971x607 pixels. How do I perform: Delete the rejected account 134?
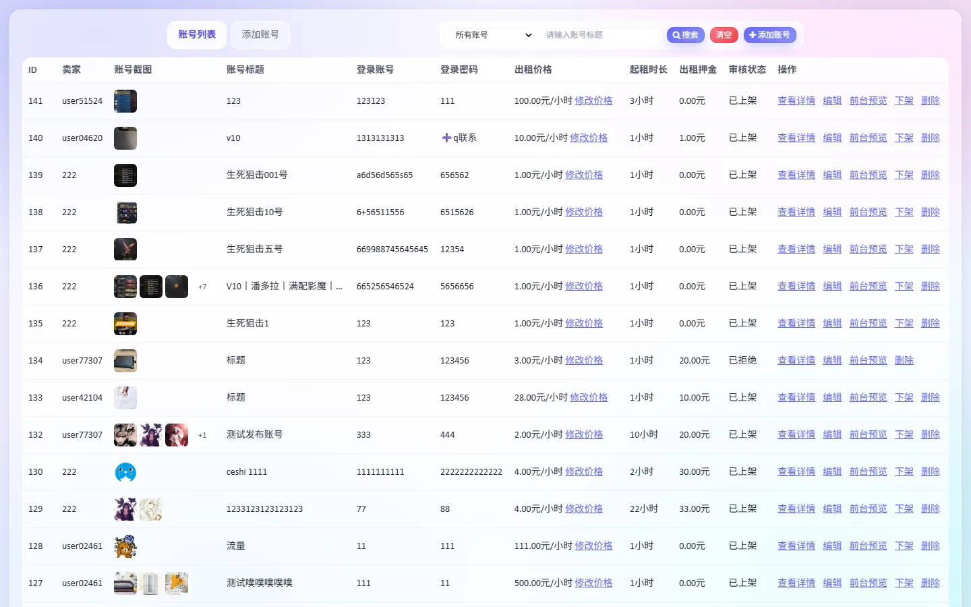click(x=904, y=360)
